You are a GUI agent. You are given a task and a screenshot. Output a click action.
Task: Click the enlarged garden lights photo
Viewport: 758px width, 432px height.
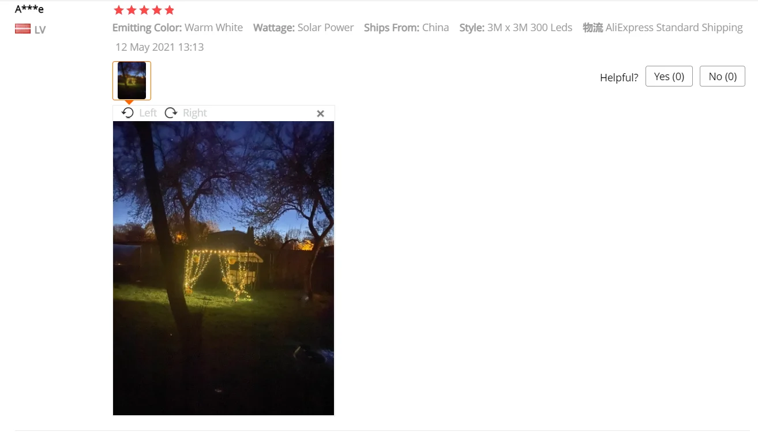(223, 268)
